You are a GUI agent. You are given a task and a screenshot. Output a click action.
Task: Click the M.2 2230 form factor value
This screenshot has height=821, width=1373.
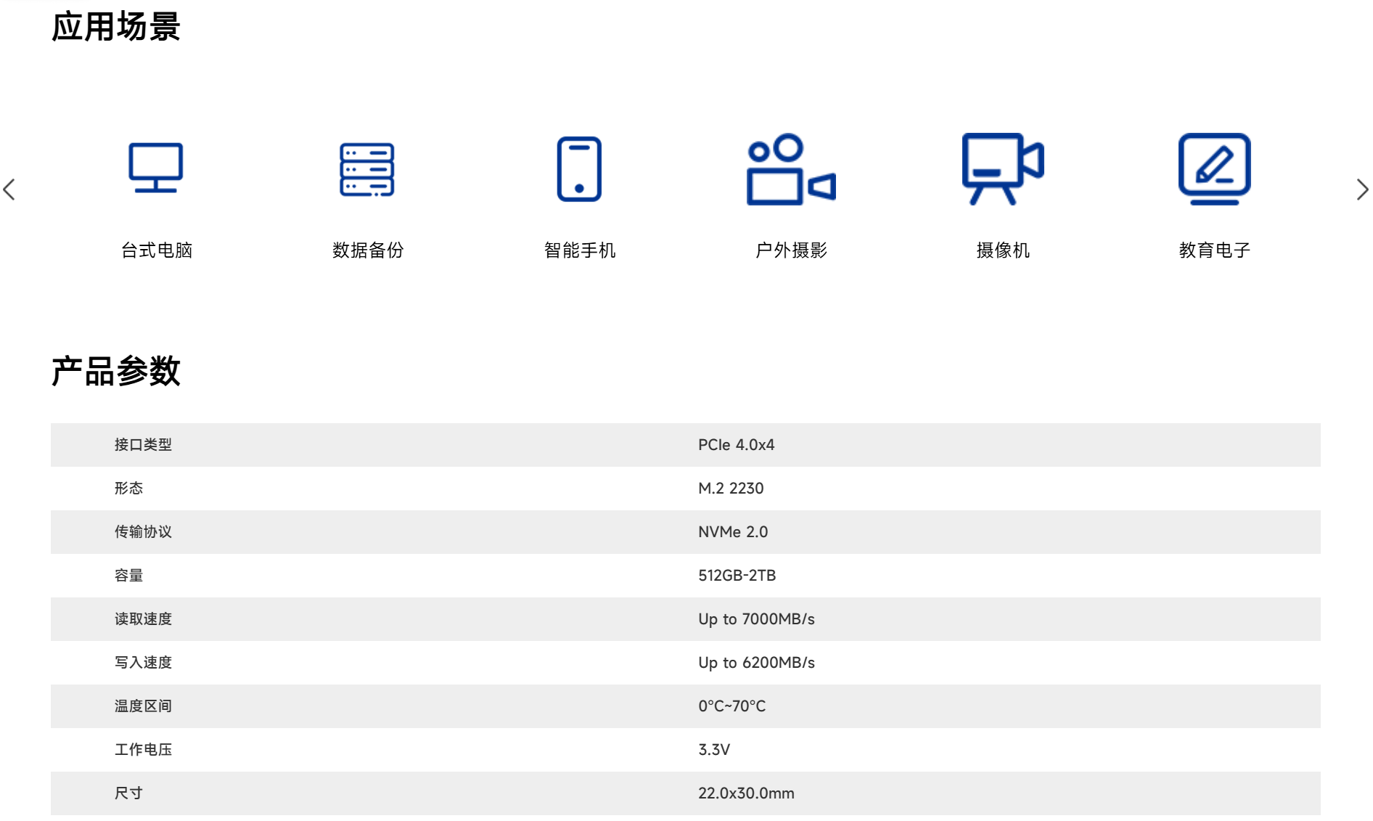pos(730,489)
